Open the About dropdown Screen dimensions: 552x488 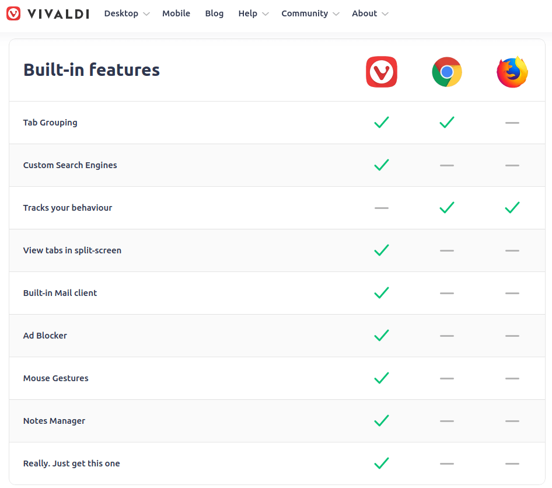(370, 13)
